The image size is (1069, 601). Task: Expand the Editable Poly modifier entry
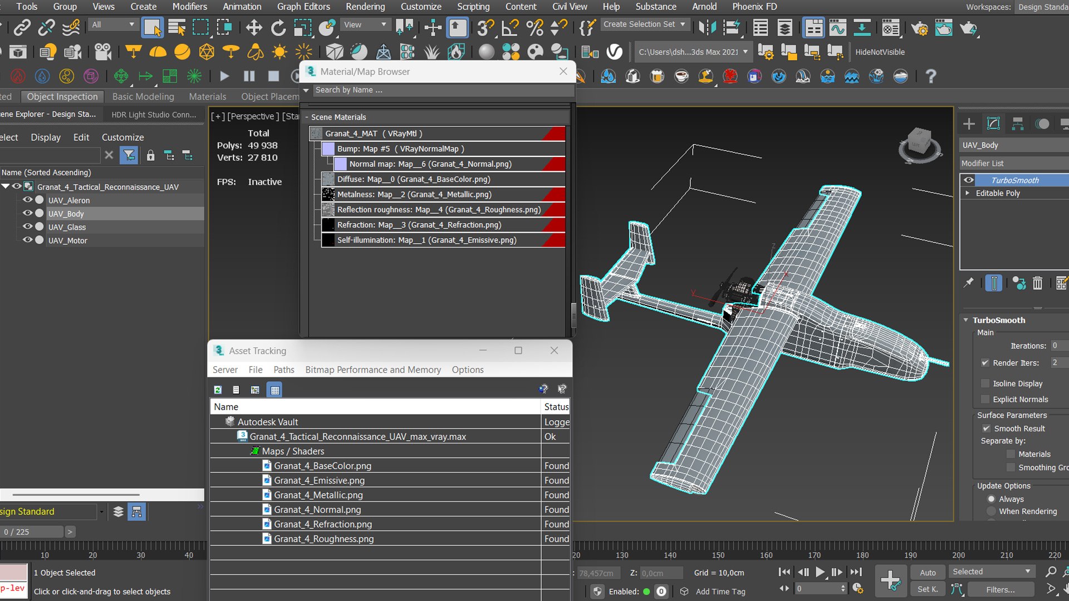[x=968, y=193]
